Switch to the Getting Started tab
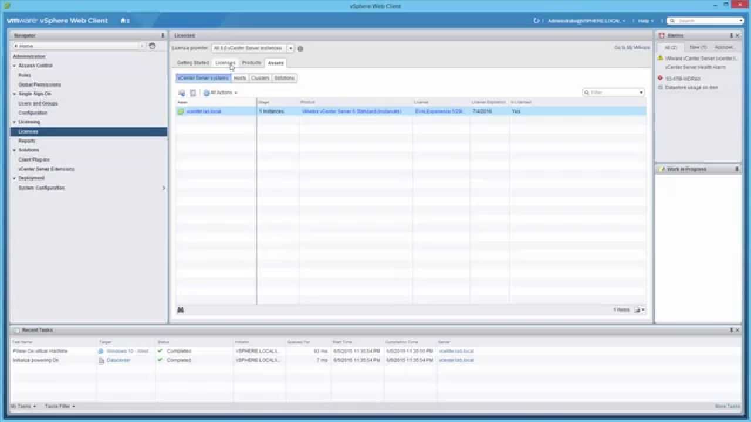The height and width of the screenshot is (422, 751). point(193,63)
